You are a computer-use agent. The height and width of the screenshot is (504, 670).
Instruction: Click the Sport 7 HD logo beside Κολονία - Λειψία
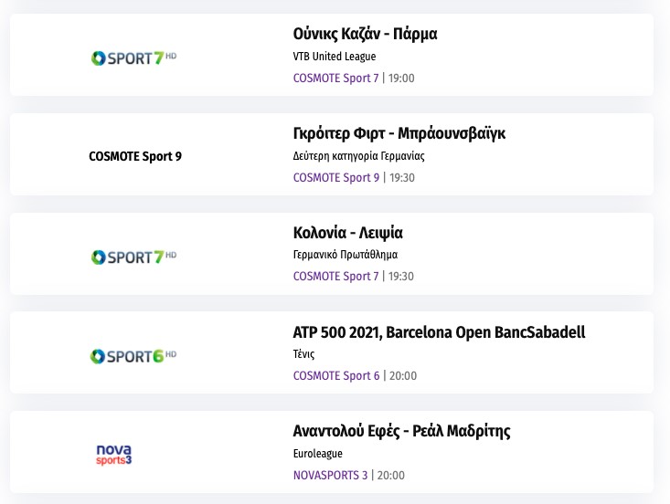pyautogui.click(x=133, y=257)
